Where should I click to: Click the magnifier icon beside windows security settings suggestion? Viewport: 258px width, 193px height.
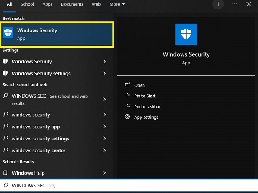[6, 139]
